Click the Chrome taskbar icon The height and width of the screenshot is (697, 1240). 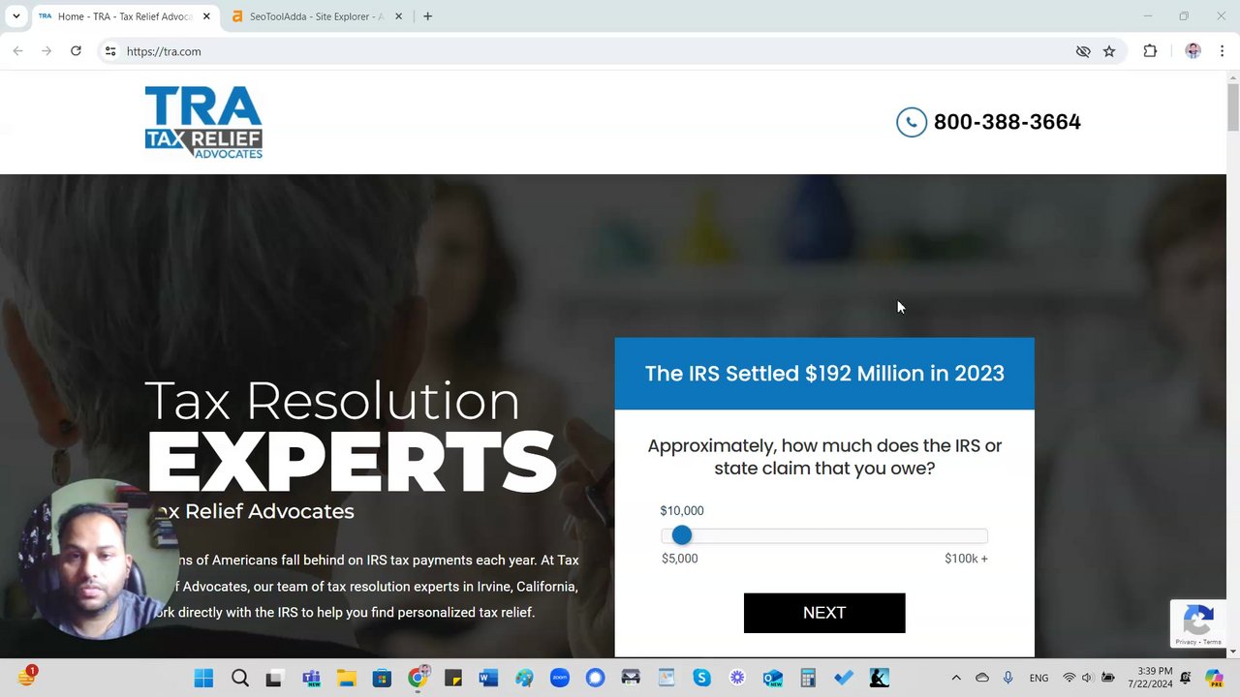418,678
